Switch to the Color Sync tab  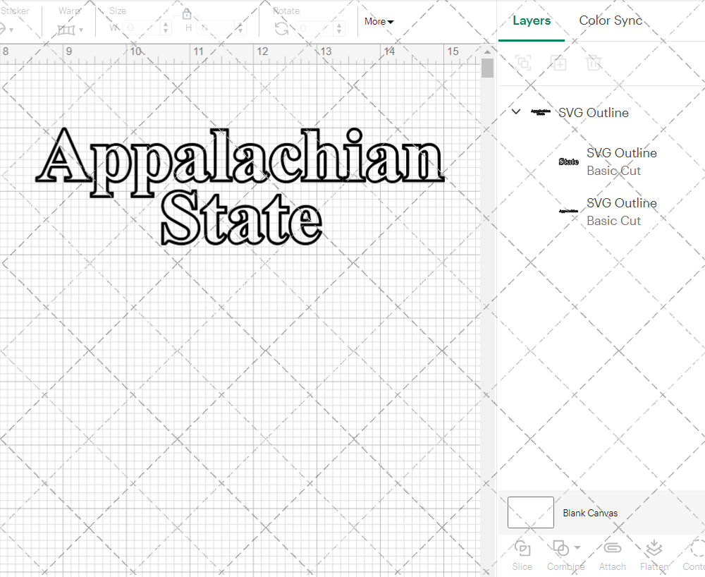tap(611, 20)
